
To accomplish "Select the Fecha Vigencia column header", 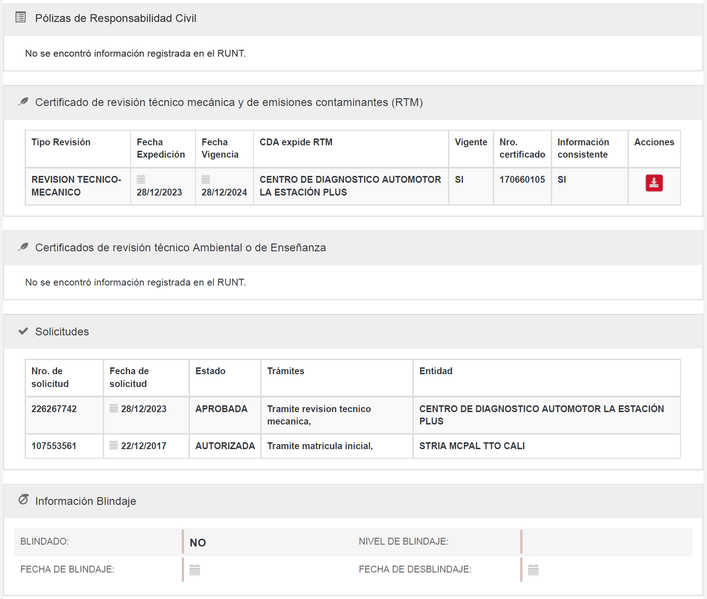I will point(225,149).
